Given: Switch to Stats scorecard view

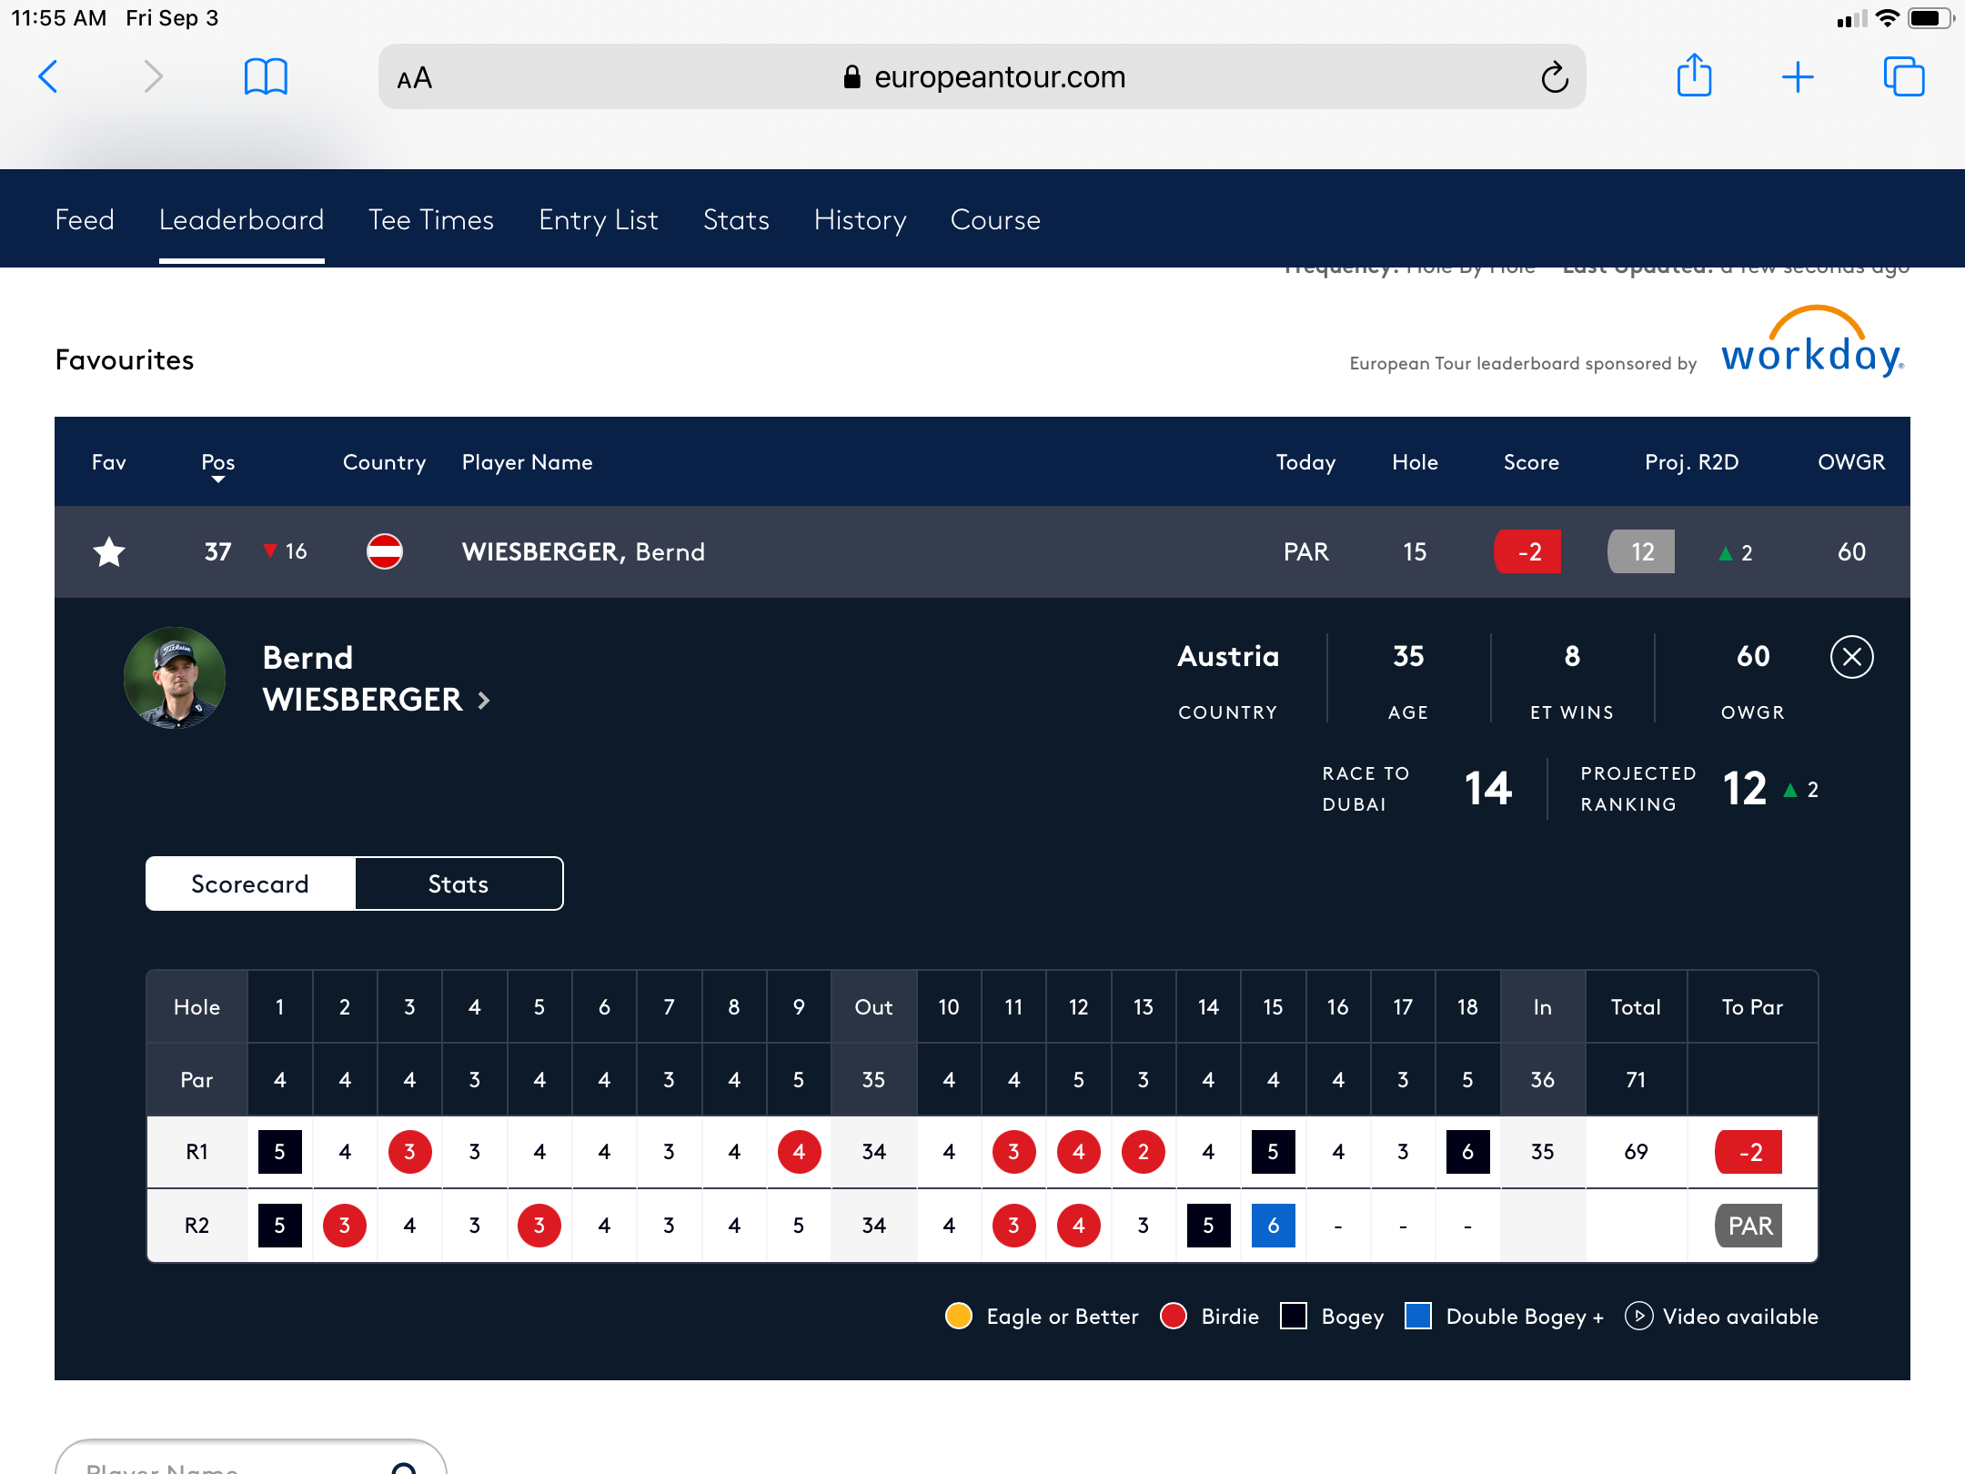Looking at the screenshot, I should [x=458, y=883].
